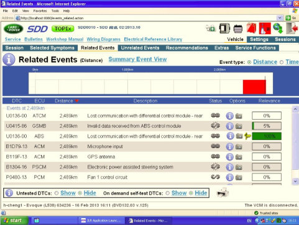
Task: Open the Recommendations tab
Action: [x=186, y=48]
